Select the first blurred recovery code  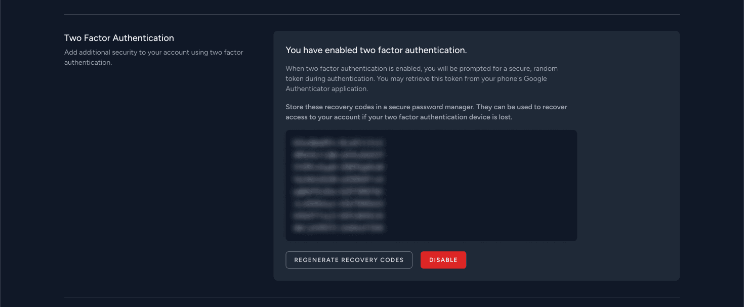tap(338, 143)
